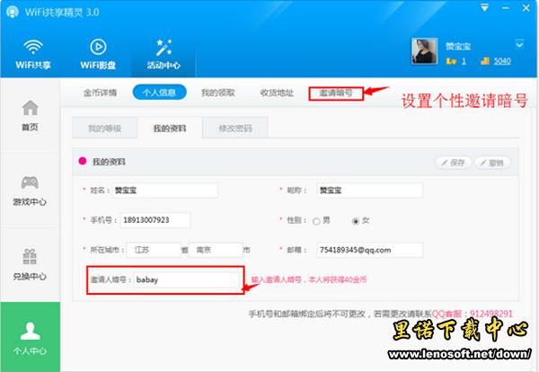Screen dimensions: 539x372
Task: Select the 男 gender radio button
Action: click(316, 221)
